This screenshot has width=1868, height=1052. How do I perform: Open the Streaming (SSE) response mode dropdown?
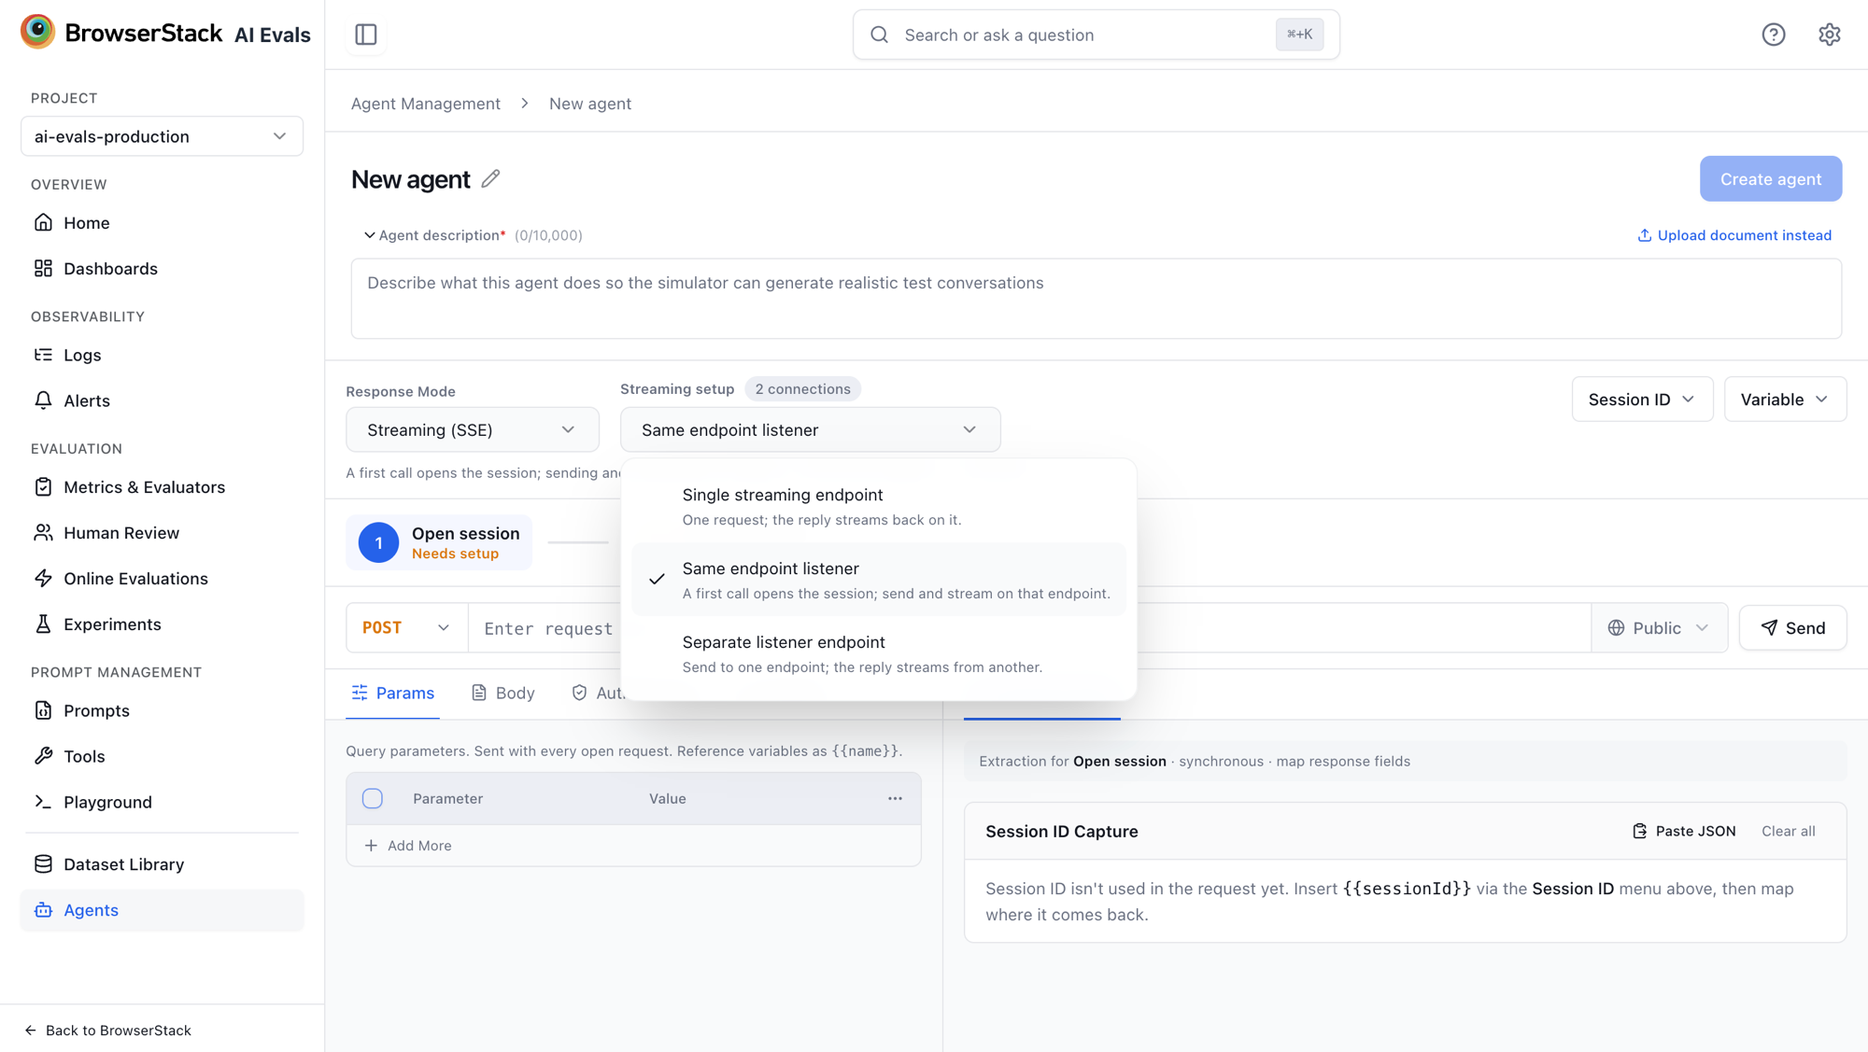coord(473,429)
